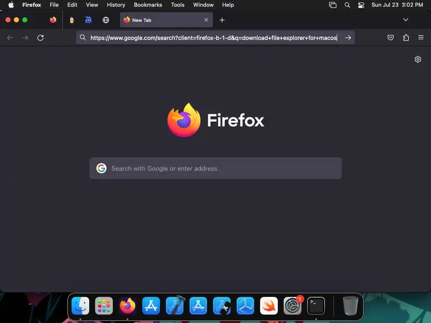Viewport: 431px width, 323px height.
Task: Open Finder from the Dock
Action: [80, 306]
